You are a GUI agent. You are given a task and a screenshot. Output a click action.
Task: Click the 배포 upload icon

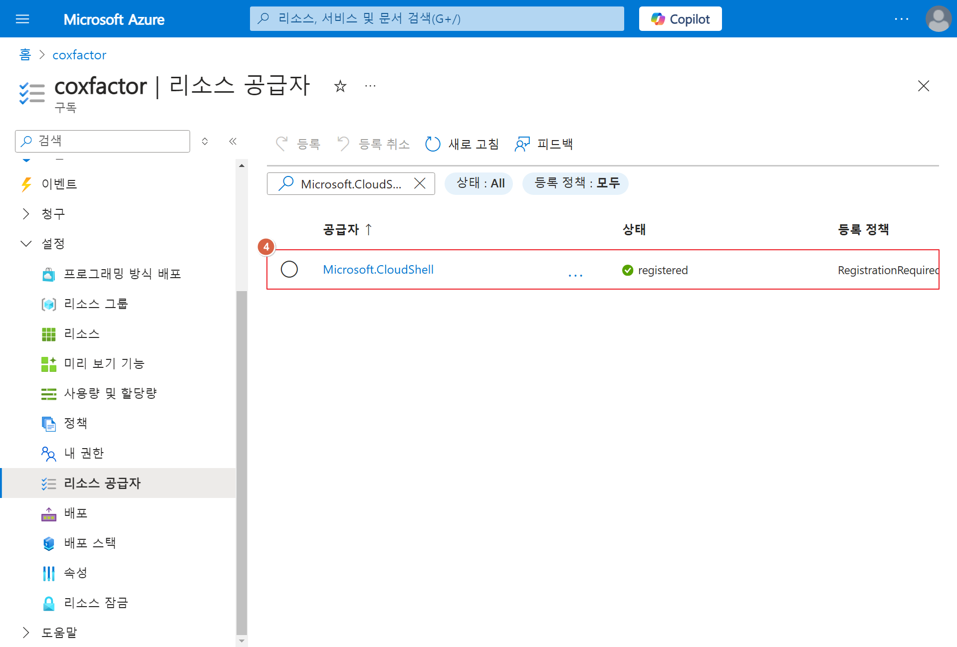click(49, 513)
